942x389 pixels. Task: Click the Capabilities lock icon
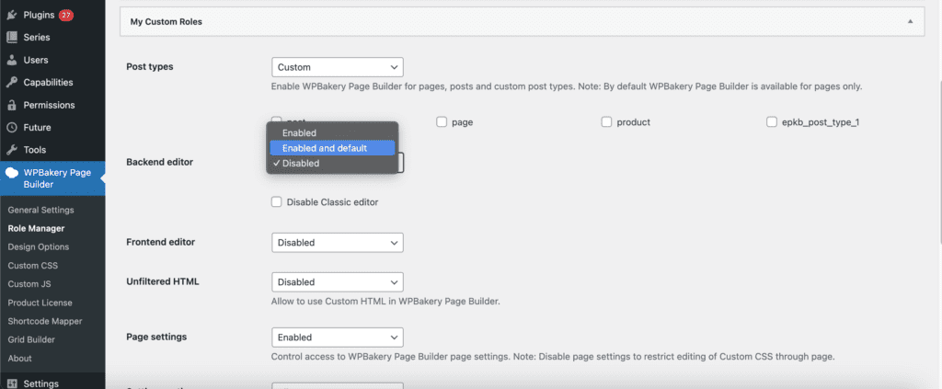point(11,83)
